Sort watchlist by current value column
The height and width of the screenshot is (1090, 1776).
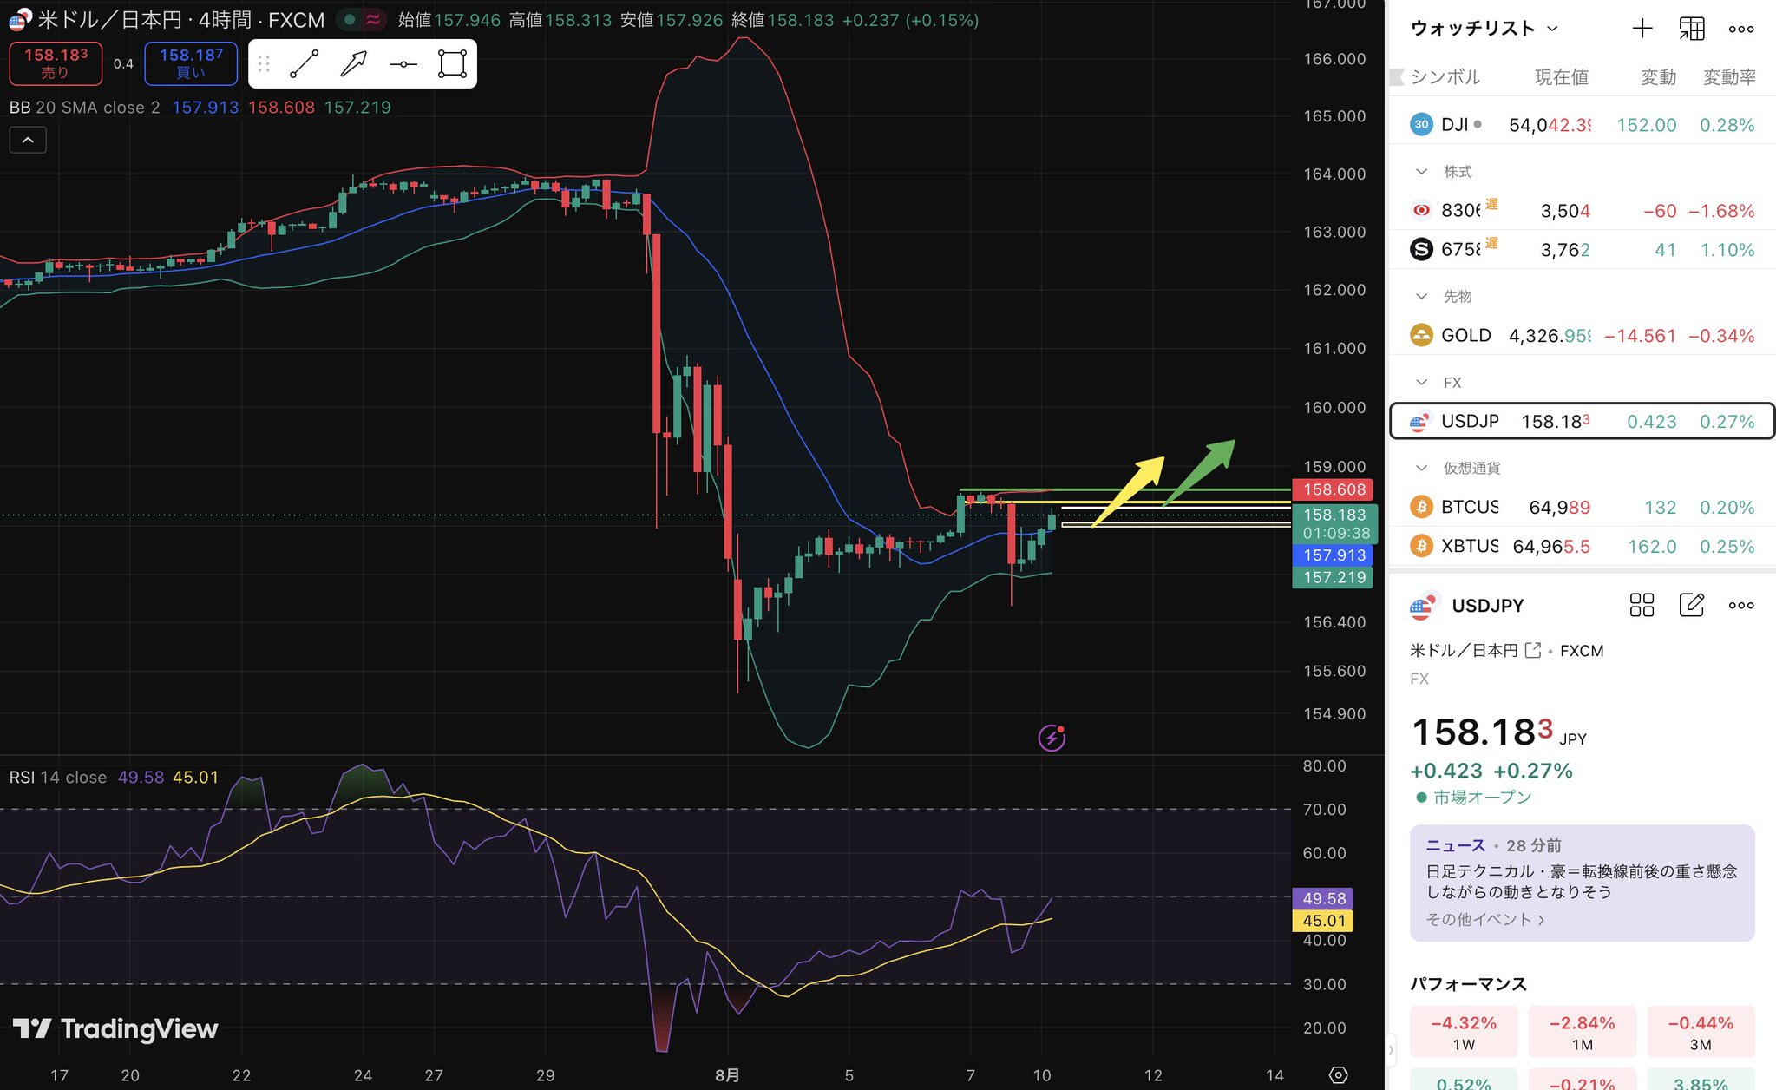click(x=1561, y=77)
